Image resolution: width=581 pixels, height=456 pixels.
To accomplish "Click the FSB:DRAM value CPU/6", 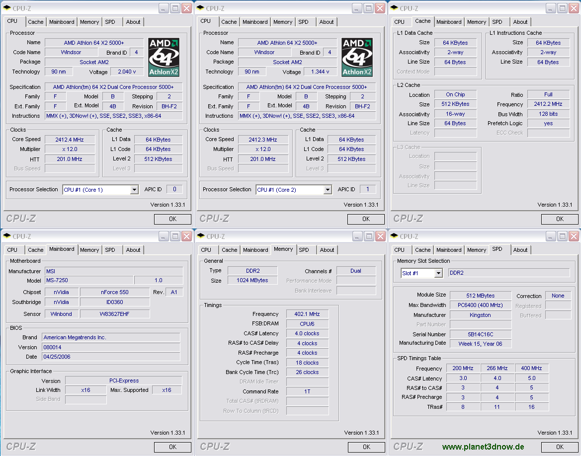I will (x=307, y=324).
